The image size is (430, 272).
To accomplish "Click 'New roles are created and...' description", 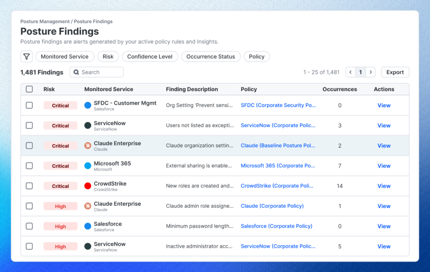I will coord(200,186).
